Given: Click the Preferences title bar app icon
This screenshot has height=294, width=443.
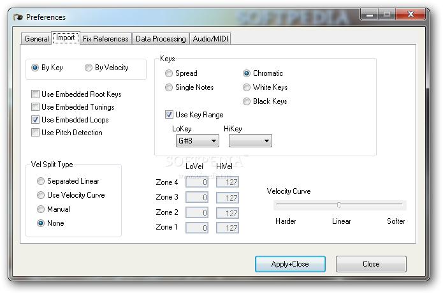Looking at the screenshot, I should click(x=18, y=17).
